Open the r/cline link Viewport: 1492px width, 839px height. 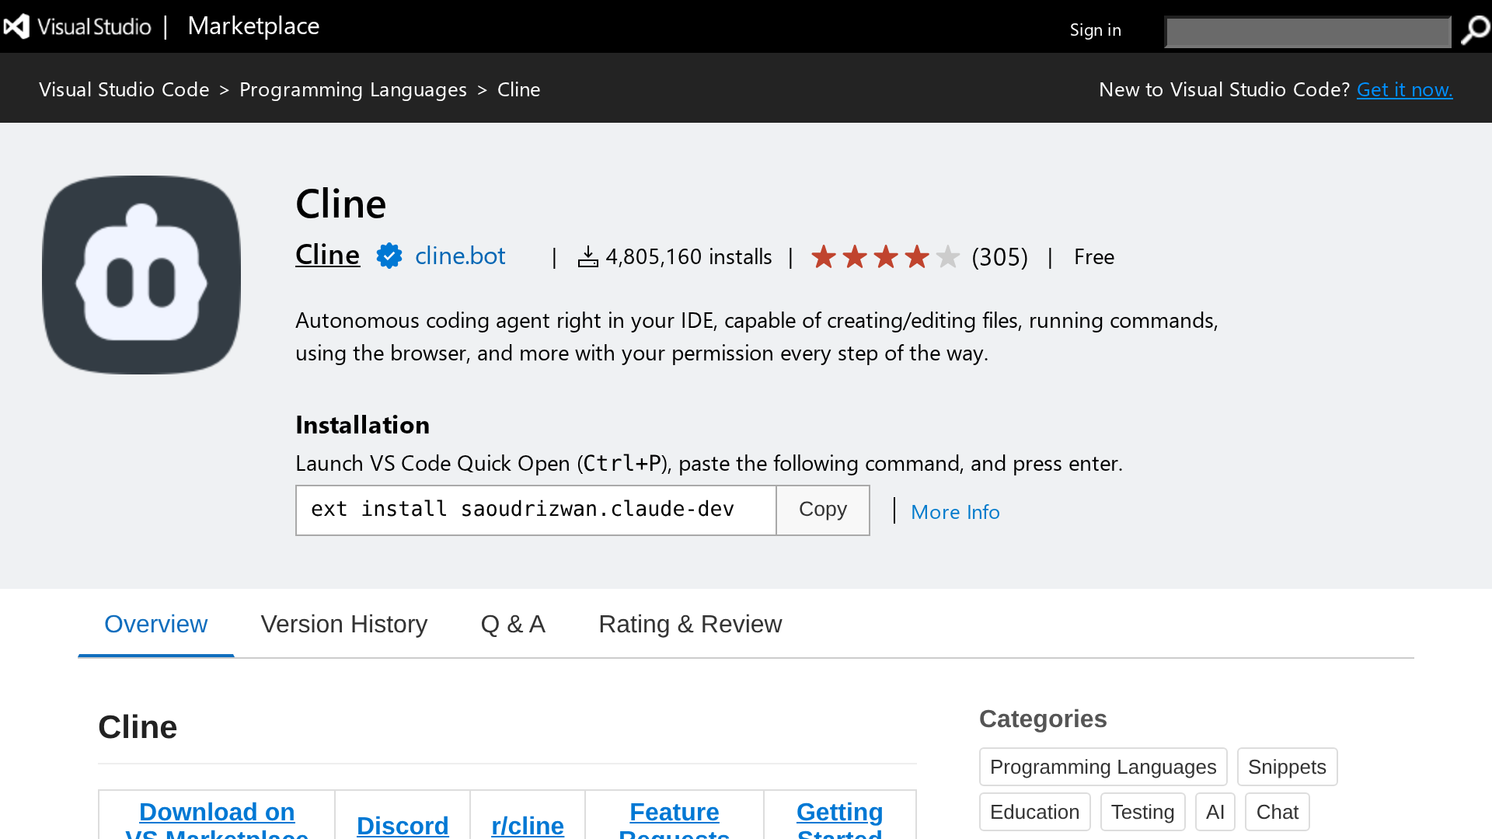pyautogui.click(x=528, y=825)
